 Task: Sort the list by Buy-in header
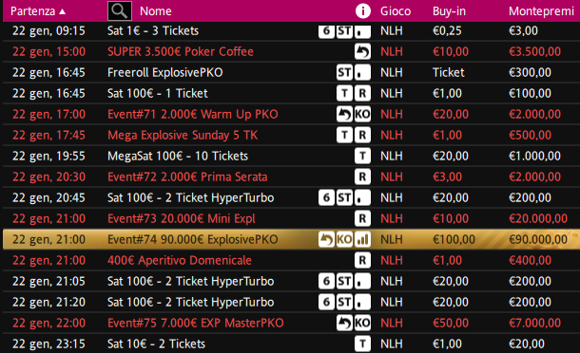click(449, 11)
